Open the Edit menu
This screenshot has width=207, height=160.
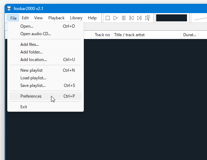pyautogui.click(x=25, y=18)
